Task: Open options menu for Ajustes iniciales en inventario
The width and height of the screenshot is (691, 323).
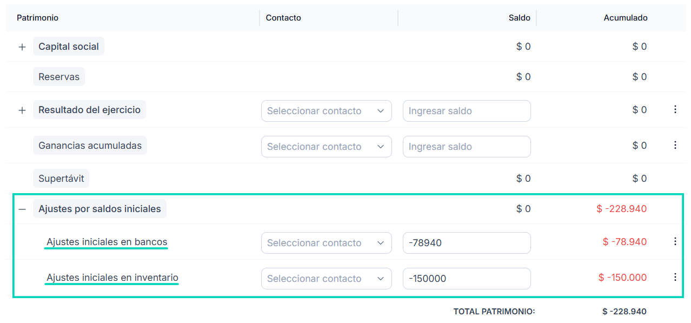Action: tap(675, 277)
